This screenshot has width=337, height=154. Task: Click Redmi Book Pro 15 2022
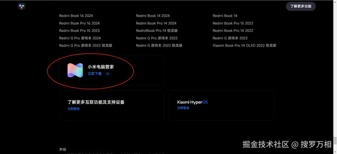(x=233, y=23)
